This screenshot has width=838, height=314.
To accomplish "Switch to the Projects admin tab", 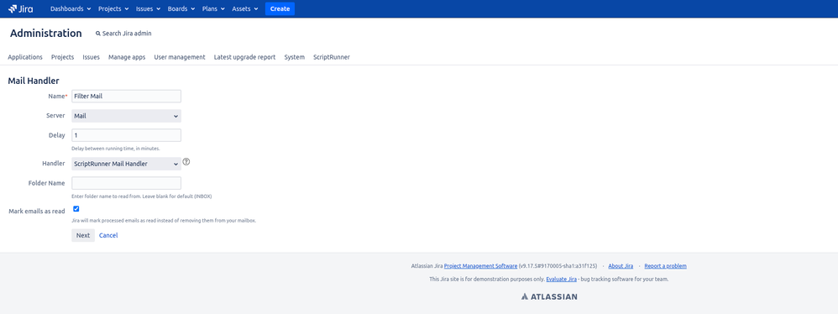I will [62, 57].
